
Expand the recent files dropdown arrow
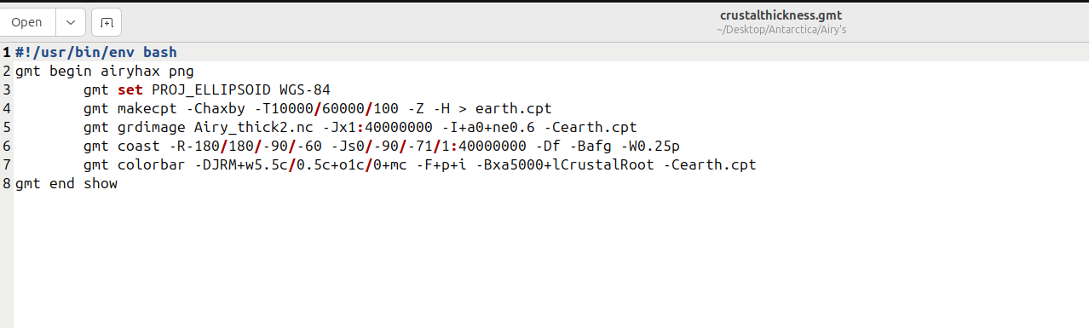(x=71, y=22)
